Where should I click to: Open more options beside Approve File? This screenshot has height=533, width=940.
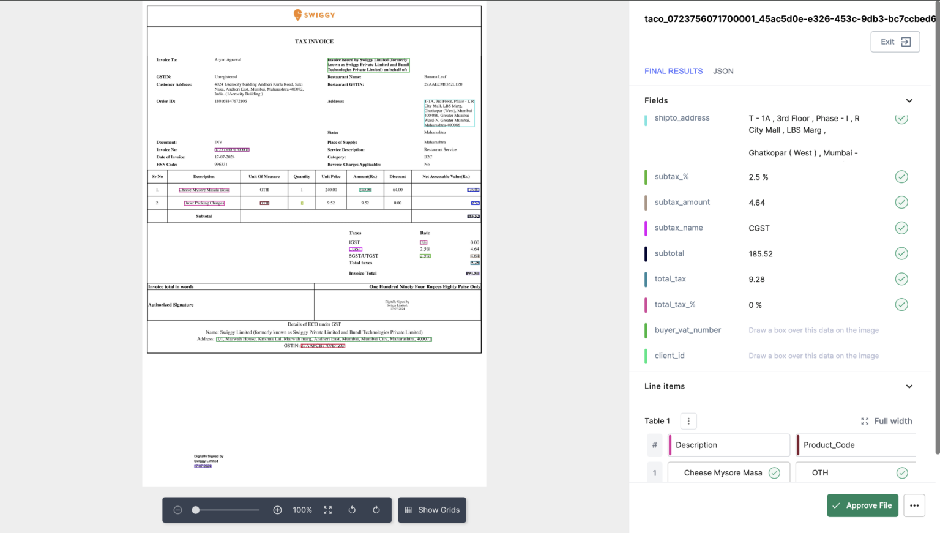914,505
